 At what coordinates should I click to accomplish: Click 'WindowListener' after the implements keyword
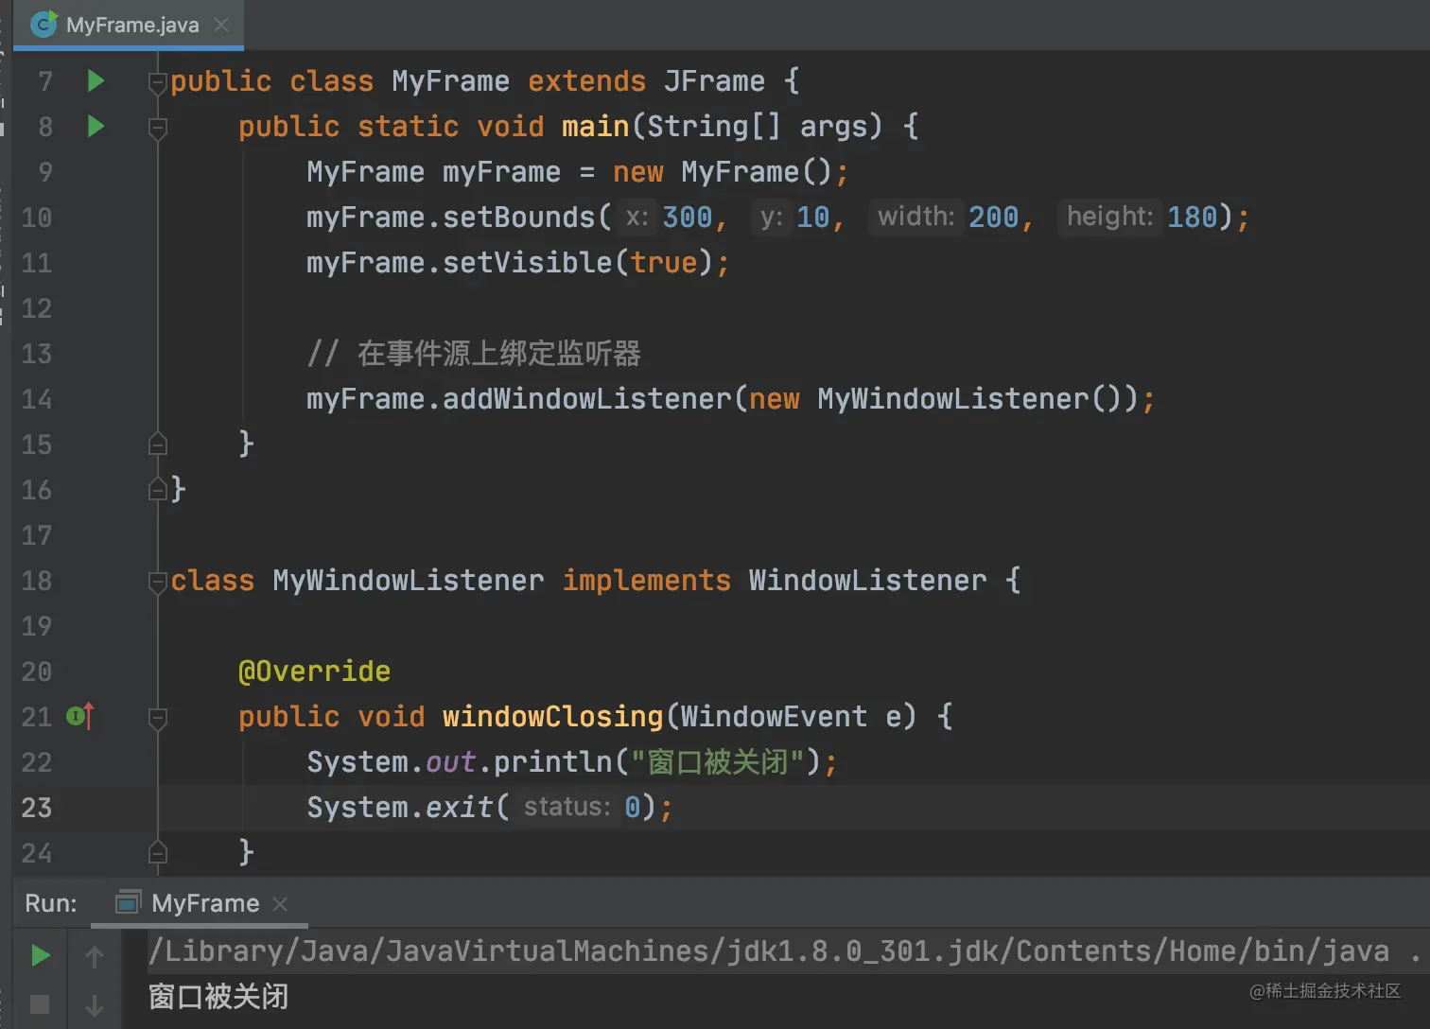[x=867, y=580]
